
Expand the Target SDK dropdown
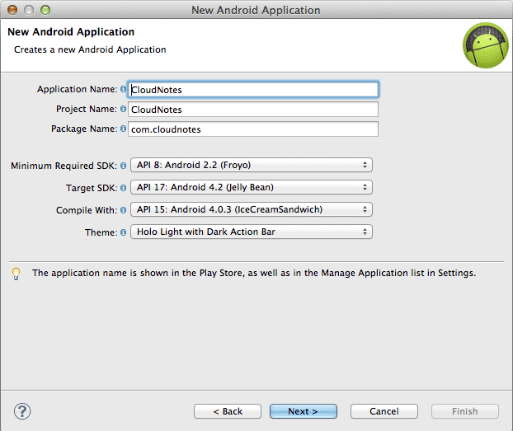point(252,187)
